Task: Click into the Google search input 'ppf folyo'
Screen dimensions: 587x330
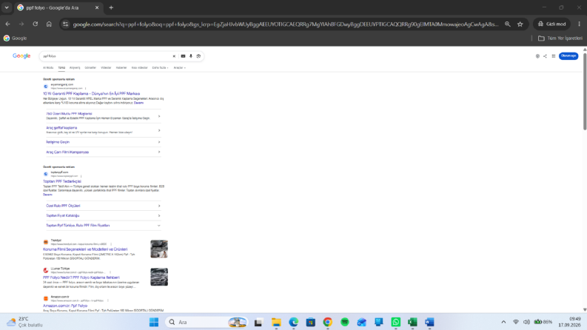Action: tap(105, 56)
